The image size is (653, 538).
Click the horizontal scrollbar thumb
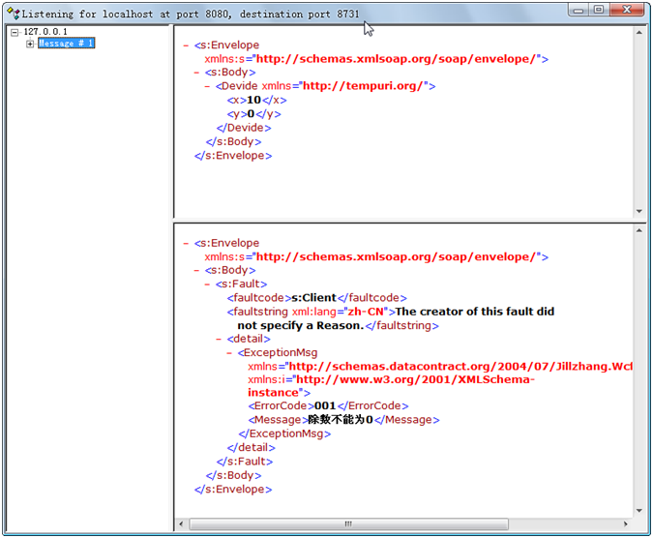[348, 523]
